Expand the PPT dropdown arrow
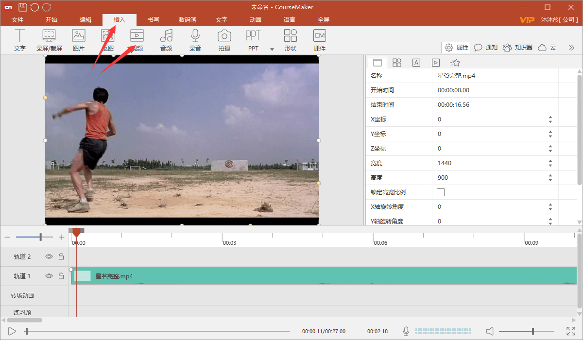 272,49
